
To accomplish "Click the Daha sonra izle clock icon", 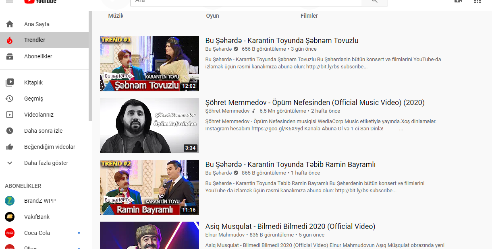I will [10, 131].
